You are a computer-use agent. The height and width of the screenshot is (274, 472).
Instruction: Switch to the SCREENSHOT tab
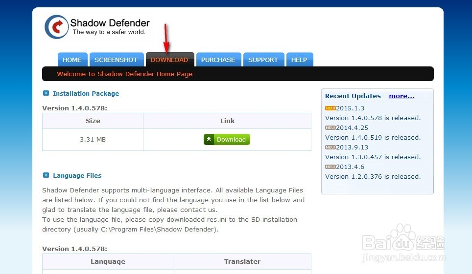tap(116, 60)
